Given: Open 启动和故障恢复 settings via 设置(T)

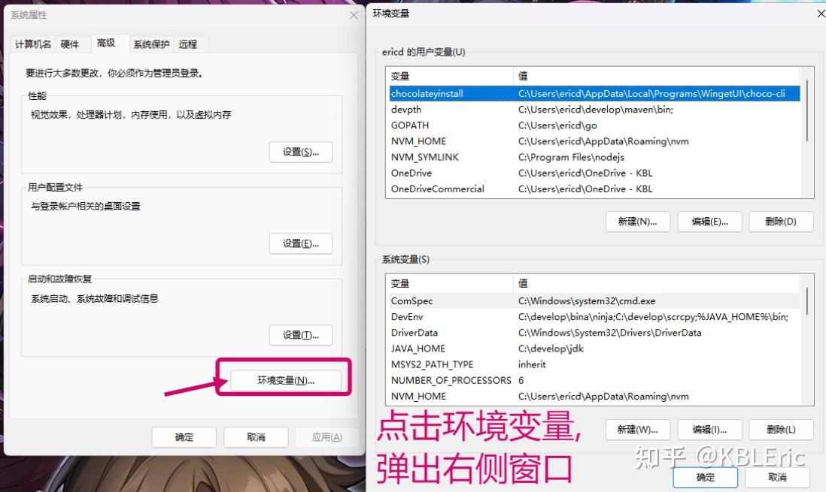Looking at the screenshot, I should click(x=300, y=335).
